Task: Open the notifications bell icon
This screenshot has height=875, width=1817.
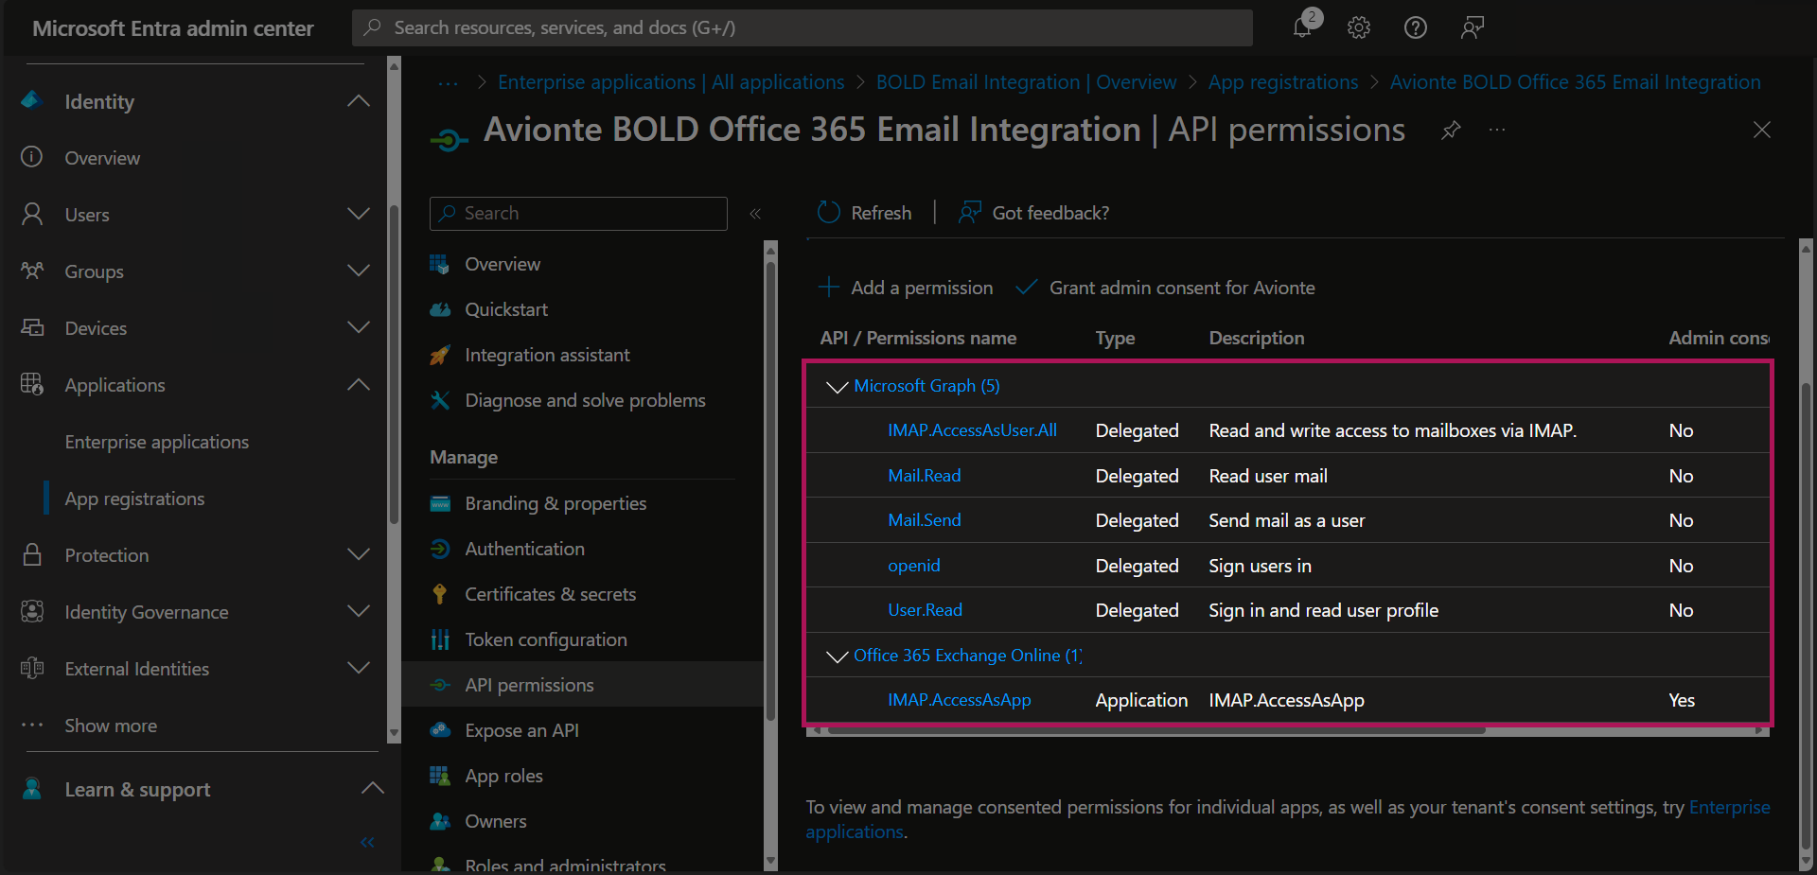Action: coord(1303,26)
